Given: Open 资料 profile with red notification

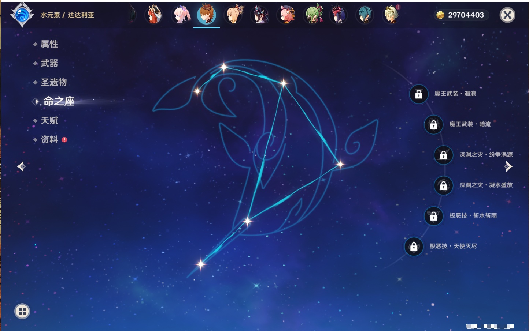Looking at the screenshot, I should click(x=49, y=140).
